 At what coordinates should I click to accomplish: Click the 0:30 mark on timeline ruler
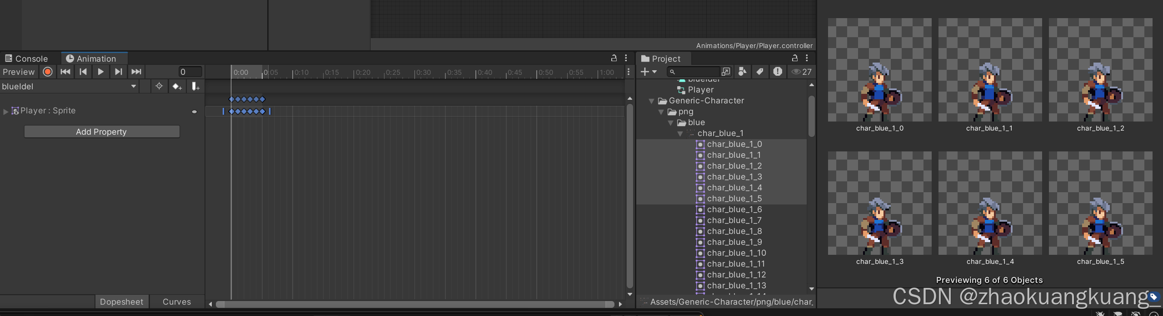pos(423,73)
